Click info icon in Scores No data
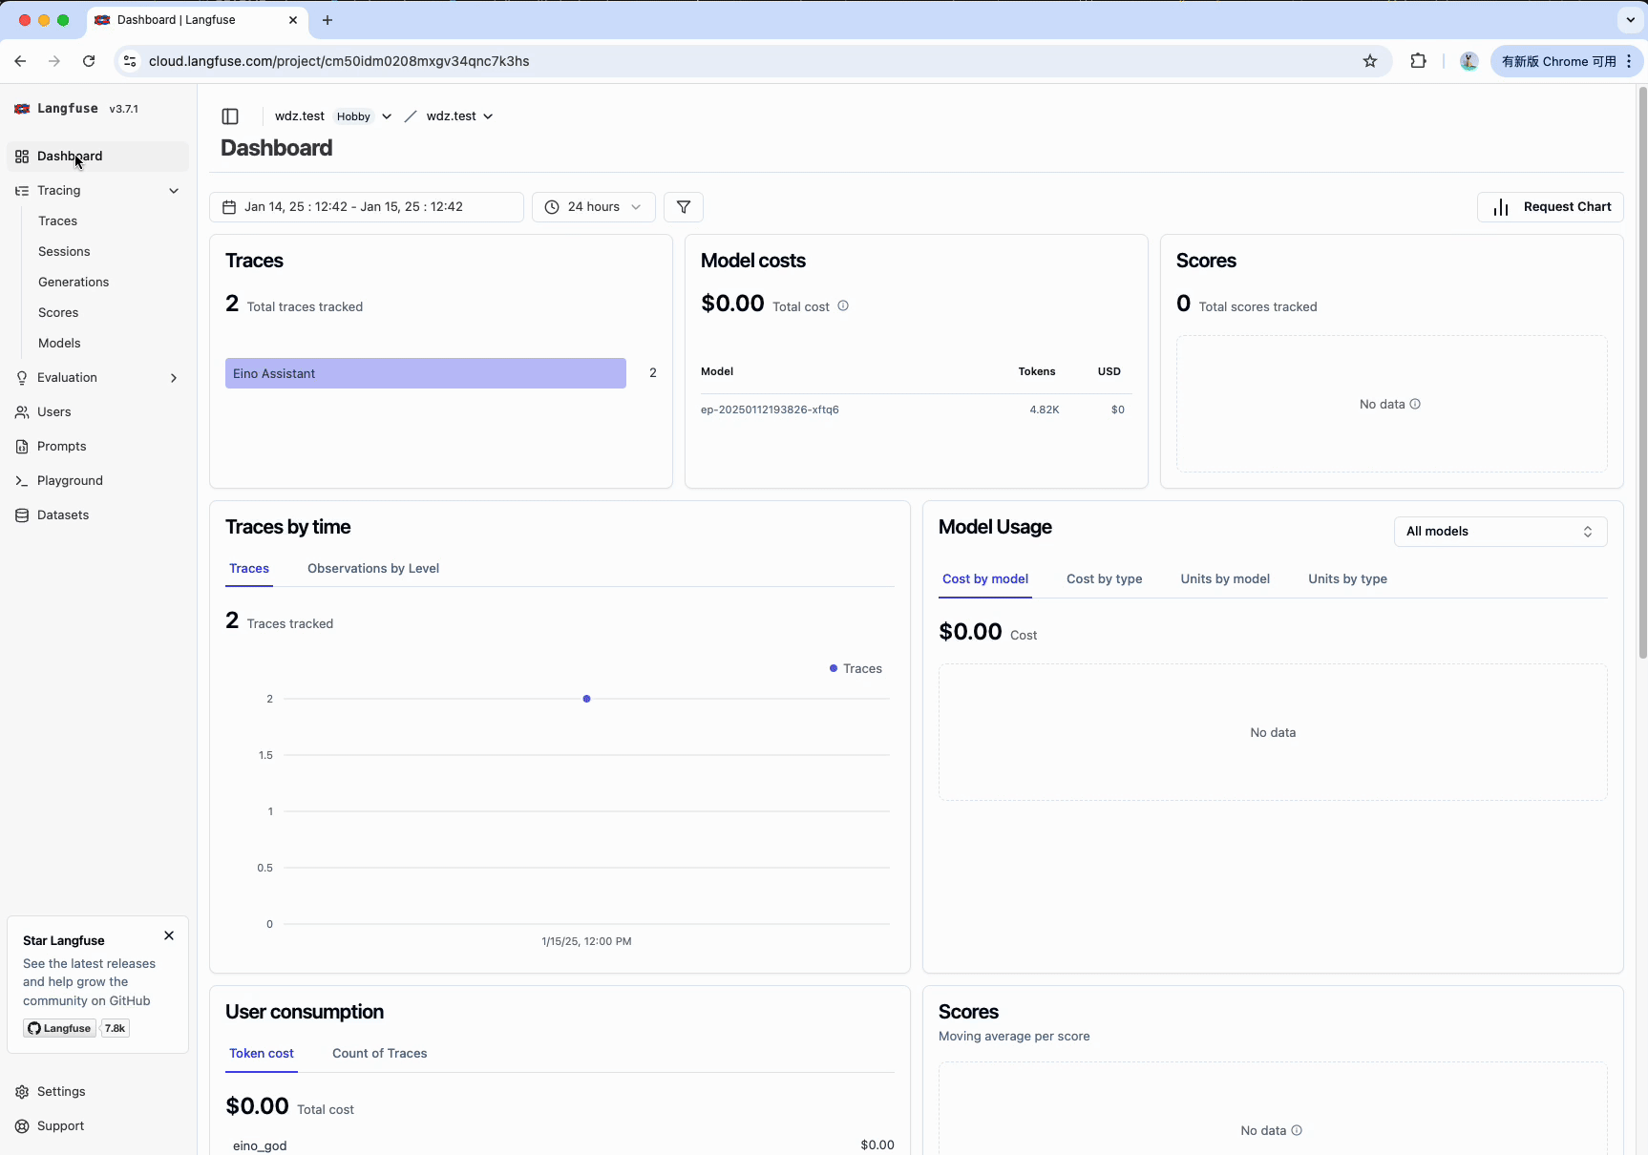This screenshot has width=1648, height=1155. [1415, 405]
